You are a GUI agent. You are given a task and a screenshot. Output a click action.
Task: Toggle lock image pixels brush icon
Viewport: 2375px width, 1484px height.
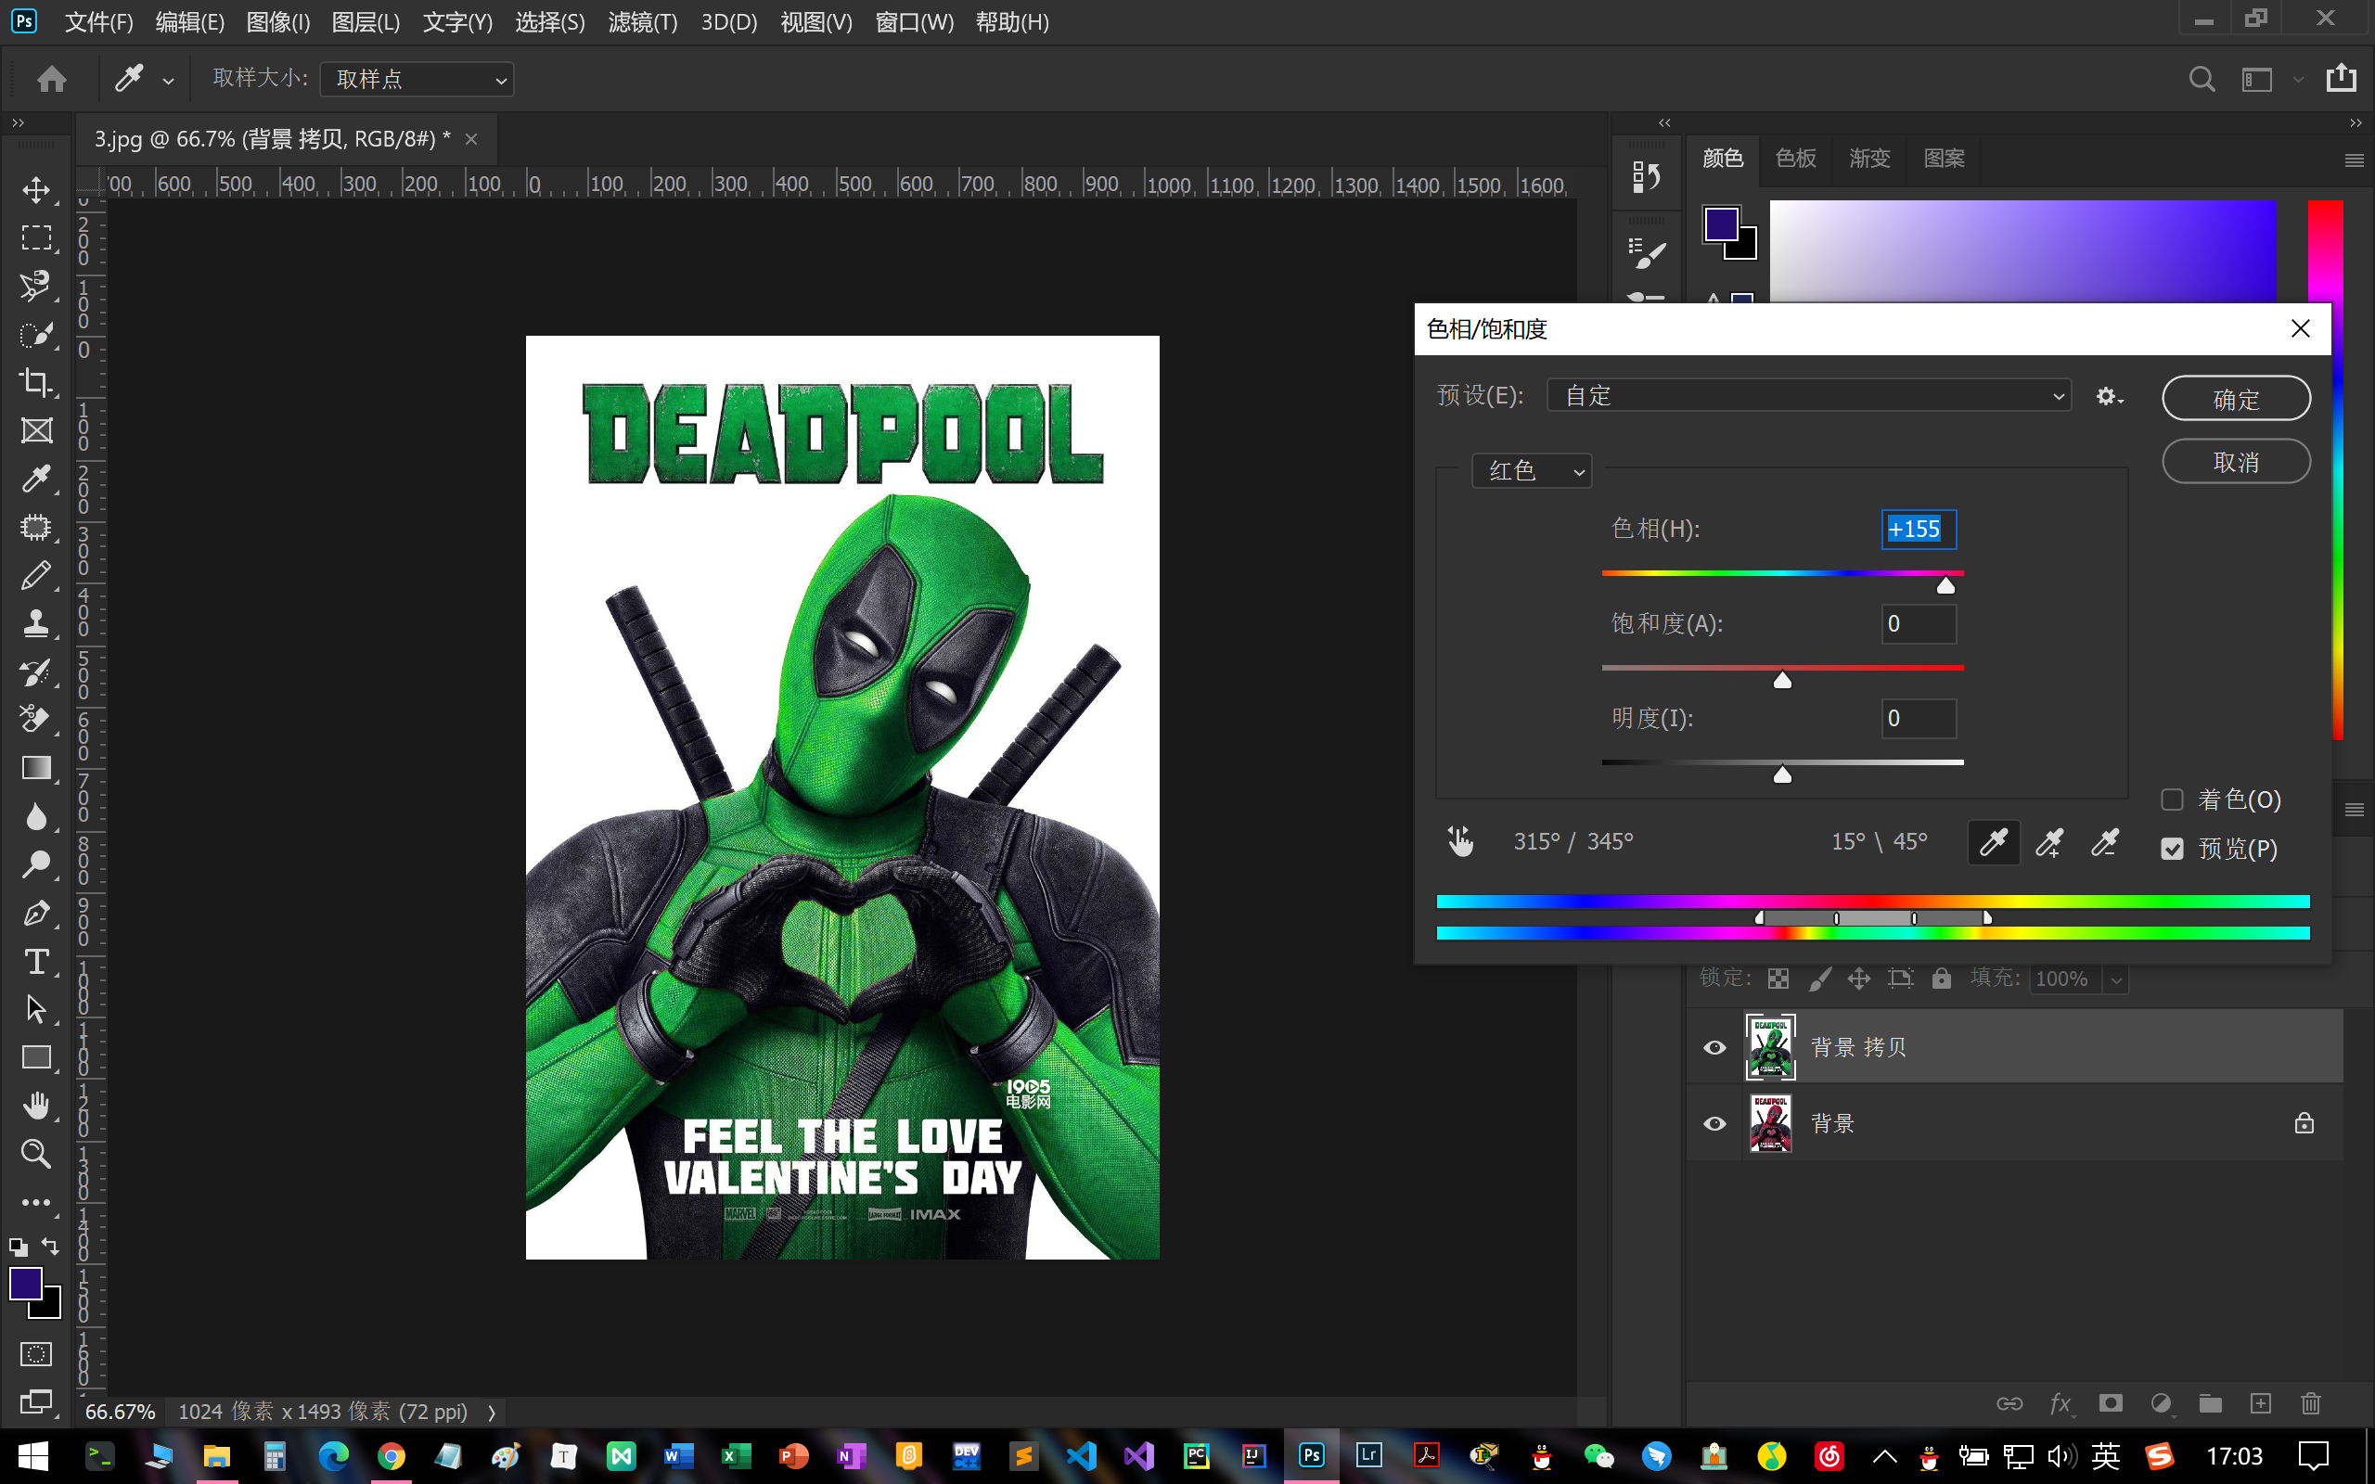[1819, 979]
